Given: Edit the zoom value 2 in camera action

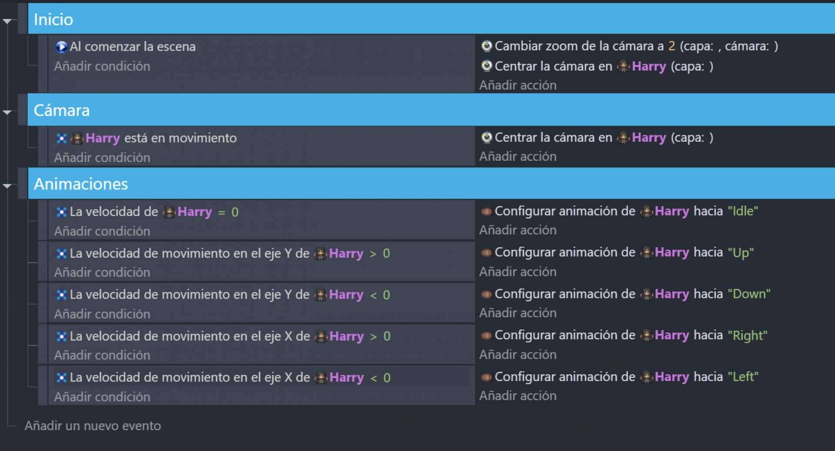Looking at the screenshot, I should pos(671,46).
